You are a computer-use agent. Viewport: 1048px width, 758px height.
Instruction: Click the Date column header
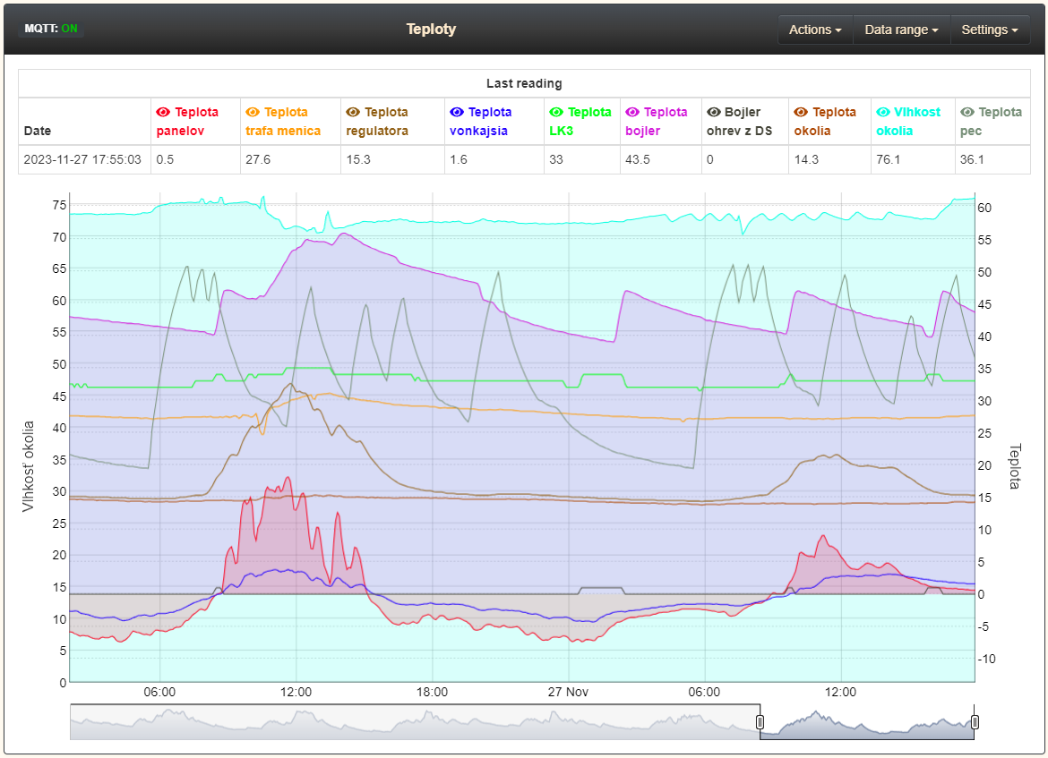(x=38, y=131)
